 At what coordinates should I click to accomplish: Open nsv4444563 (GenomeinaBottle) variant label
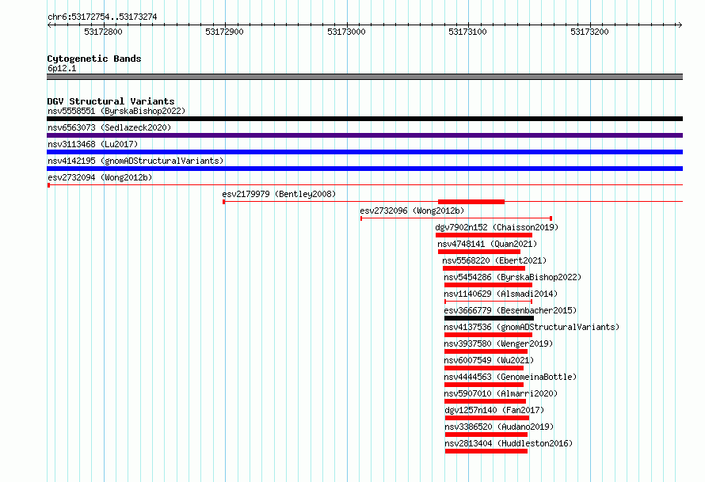pos(510,377)
